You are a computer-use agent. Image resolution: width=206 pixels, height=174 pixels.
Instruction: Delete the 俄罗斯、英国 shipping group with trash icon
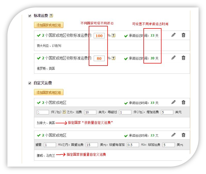[183, 58]
